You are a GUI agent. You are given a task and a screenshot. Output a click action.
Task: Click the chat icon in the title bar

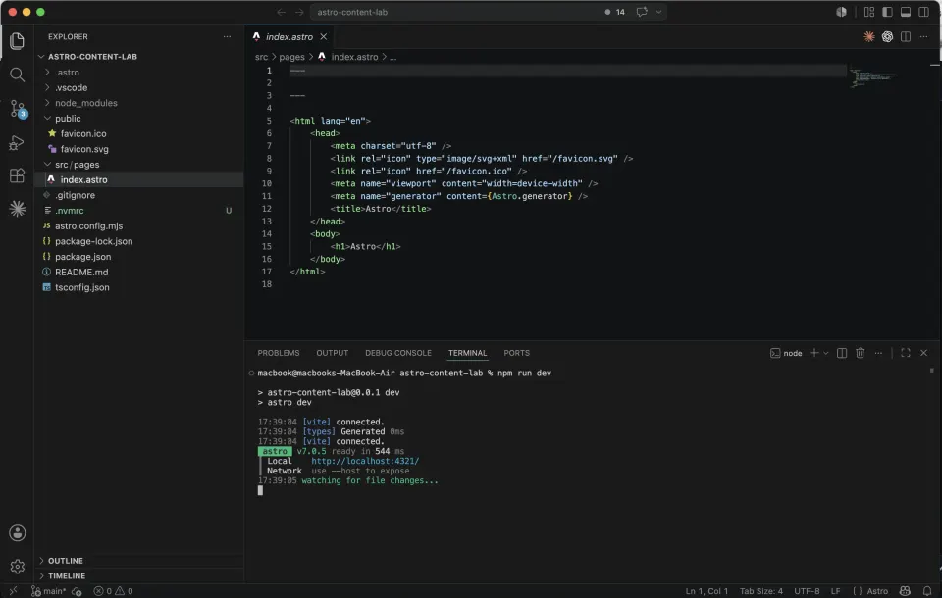click(642, 12)
